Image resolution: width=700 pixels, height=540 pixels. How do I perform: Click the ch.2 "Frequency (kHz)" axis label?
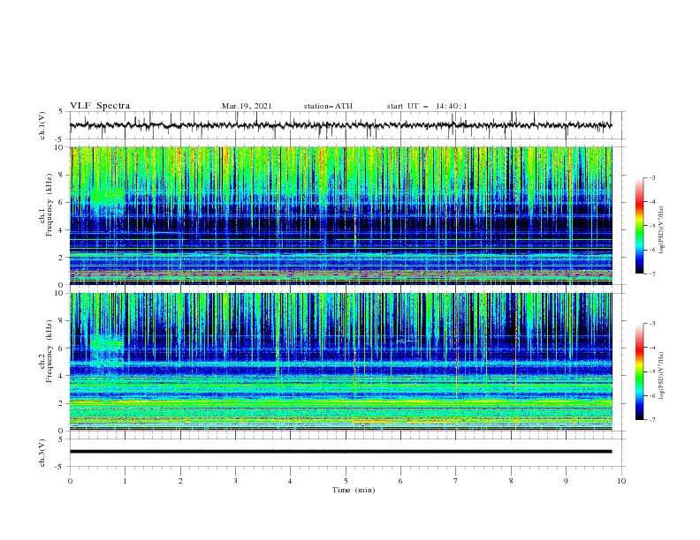coord(49,350)
